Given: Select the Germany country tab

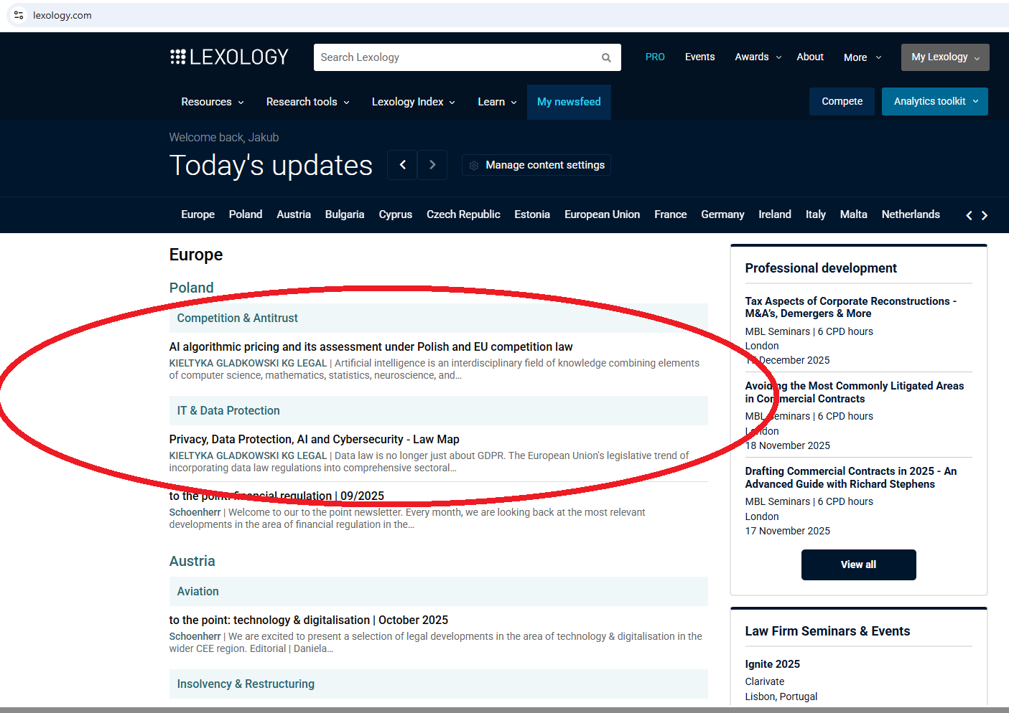Looking at the screenshot, I should point(722,214).
